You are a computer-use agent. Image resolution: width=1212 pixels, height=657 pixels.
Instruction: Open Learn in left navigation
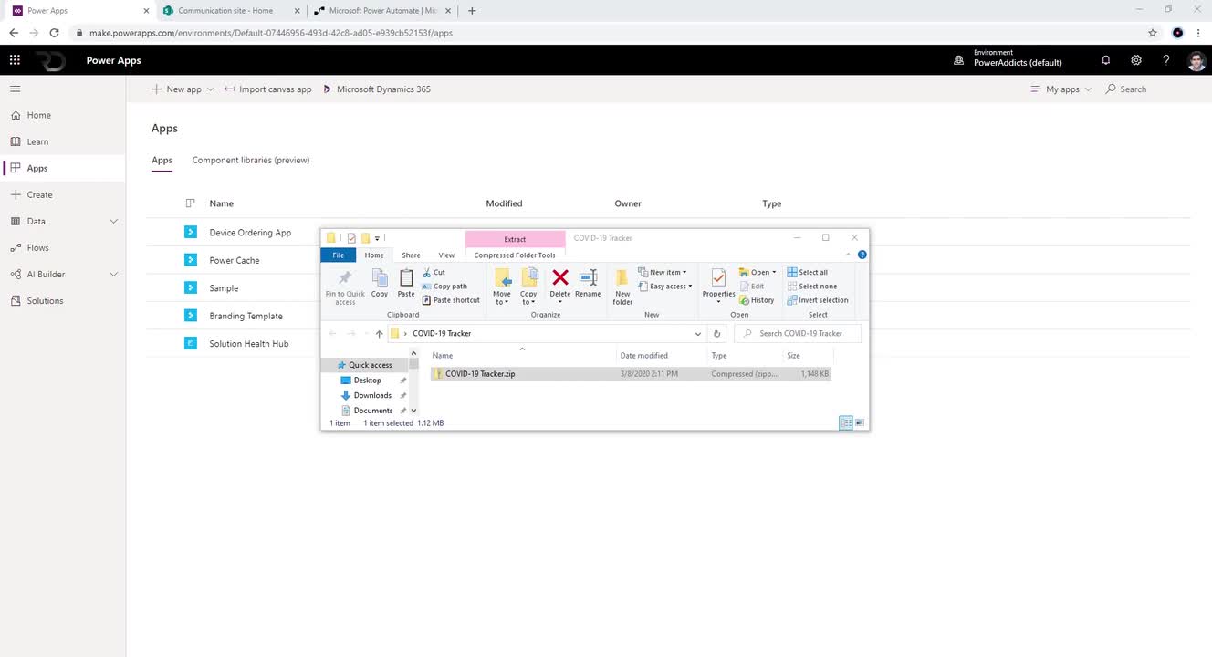(37, 141)
